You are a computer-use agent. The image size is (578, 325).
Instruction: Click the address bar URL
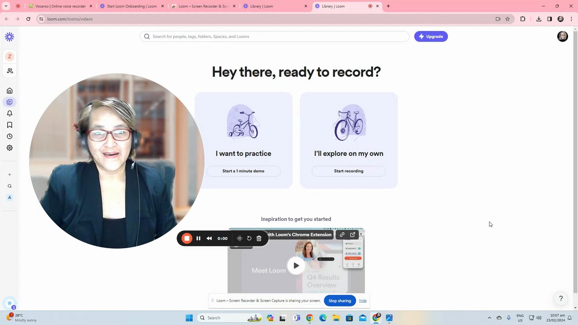point(70,19)
